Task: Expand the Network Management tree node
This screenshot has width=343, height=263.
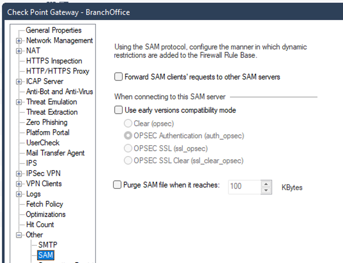Action: pos(19,41)
